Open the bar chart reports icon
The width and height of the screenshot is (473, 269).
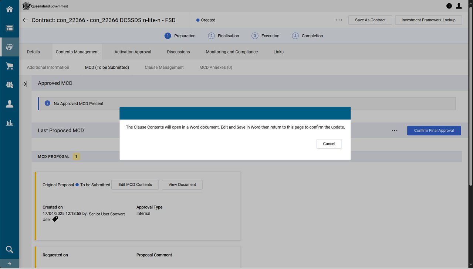10,123
